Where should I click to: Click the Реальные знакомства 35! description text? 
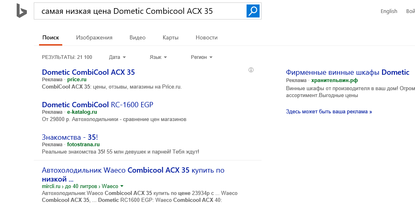(x=120, y=152)
